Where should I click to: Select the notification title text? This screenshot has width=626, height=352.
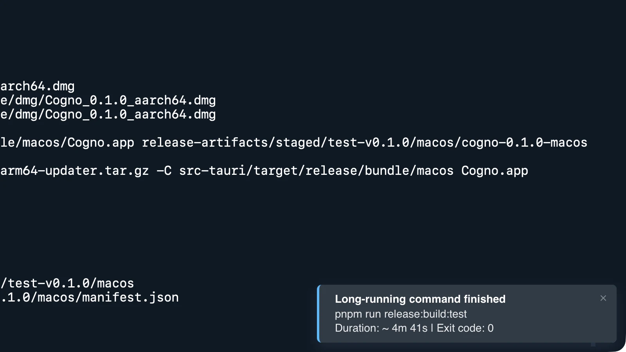(x=420, y=299)
